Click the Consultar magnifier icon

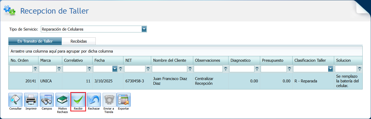tap(15, 100)
